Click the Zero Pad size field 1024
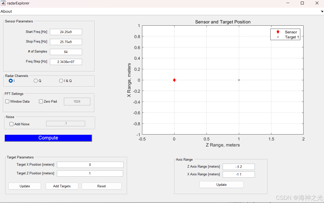 77,101
